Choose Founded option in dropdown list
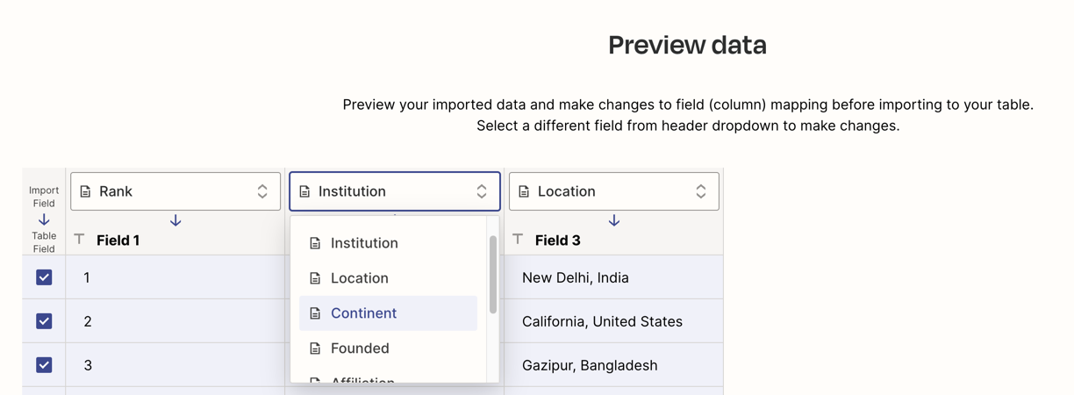1074x395 pixels. click(x=388, y=348)
